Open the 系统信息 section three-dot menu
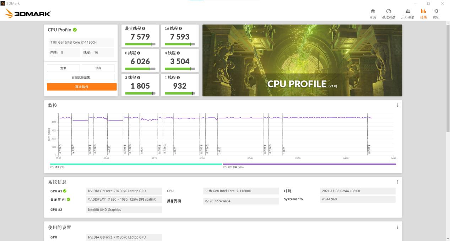This screenshot has width=450, height=241. pos(397,181)
